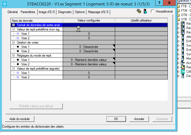The width and height of the screenshot is (191, 135).
Task: Switch to the Général tab
Action: 13,12
